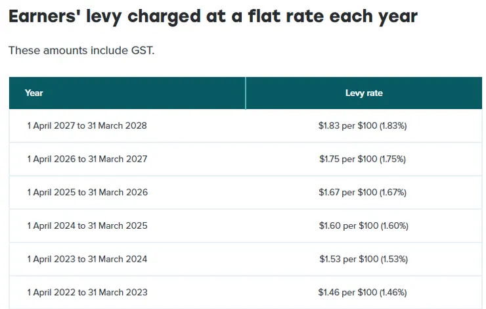Select the 1 April 2025 to 31 March 2026 cell

(x=87, y=193)
